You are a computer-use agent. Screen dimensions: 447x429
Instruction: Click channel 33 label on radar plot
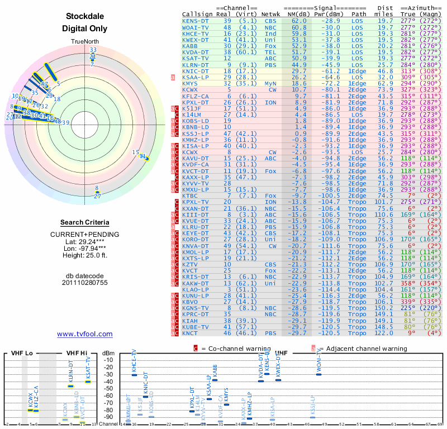[93, 50]
